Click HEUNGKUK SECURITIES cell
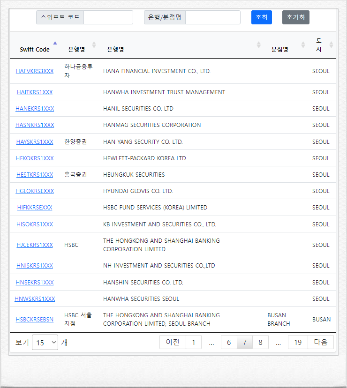 (134, 175)
